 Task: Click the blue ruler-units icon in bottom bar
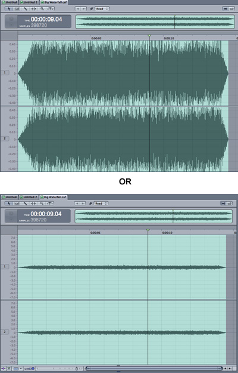tap(16, 368)
